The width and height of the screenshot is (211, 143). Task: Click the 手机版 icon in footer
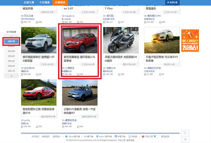(130, 136)
